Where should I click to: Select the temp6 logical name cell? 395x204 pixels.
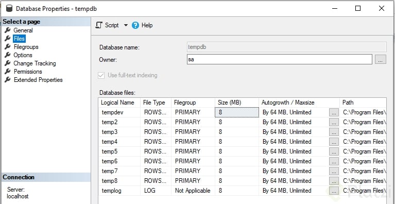pos(119,161)
